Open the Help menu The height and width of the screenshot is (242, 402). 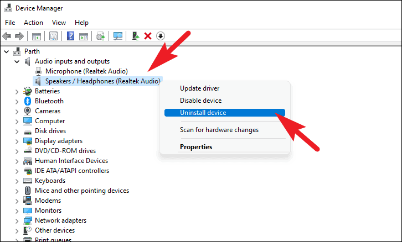[81, 23]
